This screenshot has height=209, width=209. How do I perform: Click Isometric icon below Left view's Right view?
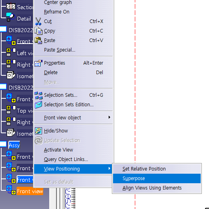(11, 75)
